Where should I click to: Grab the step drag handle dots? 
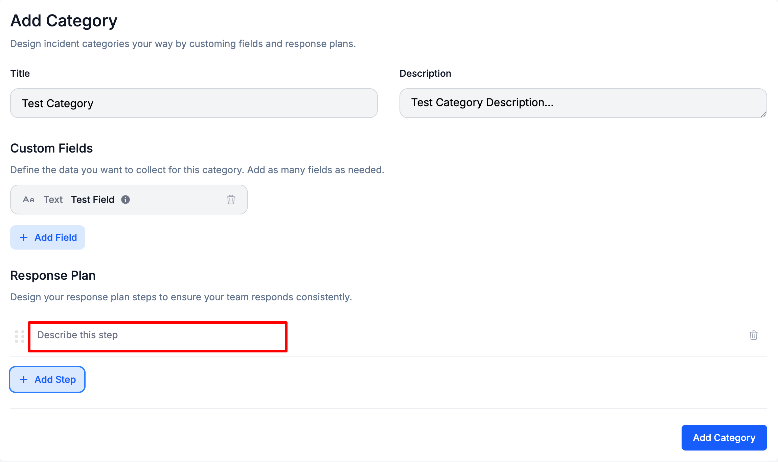[20, 337]
